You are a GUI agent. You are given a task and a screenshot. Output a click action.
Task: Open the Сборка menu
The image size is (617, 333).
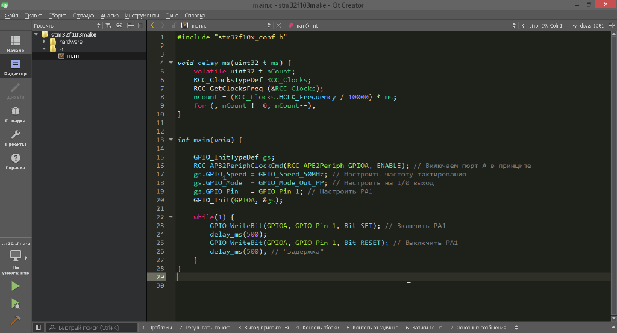coord(57,14)
